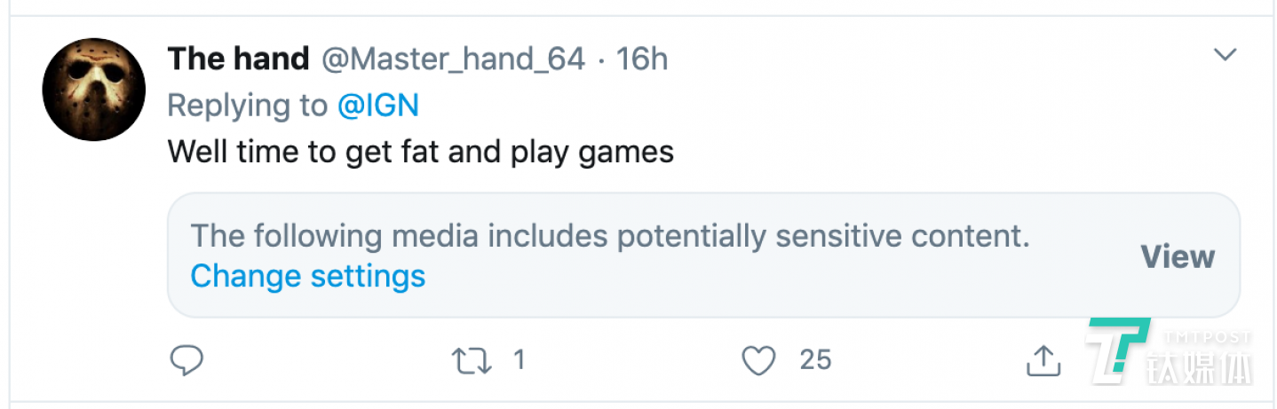Click the "Replying to" label
This screenshot has width=1277, height=409.
pos(247,106)
